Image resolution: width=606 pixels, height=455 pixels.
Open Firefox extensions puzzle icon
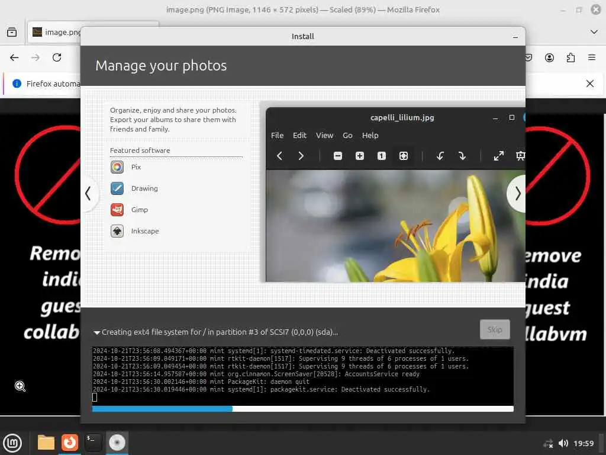pyautogui.click(x=570, y=57)
